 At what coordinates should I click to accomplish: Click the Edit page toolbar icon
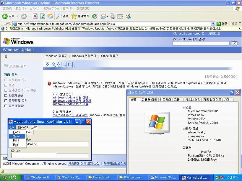coord(120,16)
